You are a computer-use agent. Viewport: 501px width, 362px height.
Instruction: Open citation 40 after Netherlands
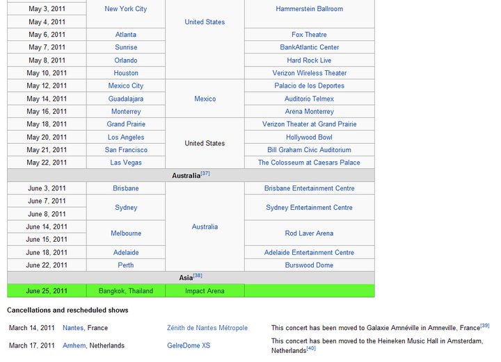(x=311, y=348)
